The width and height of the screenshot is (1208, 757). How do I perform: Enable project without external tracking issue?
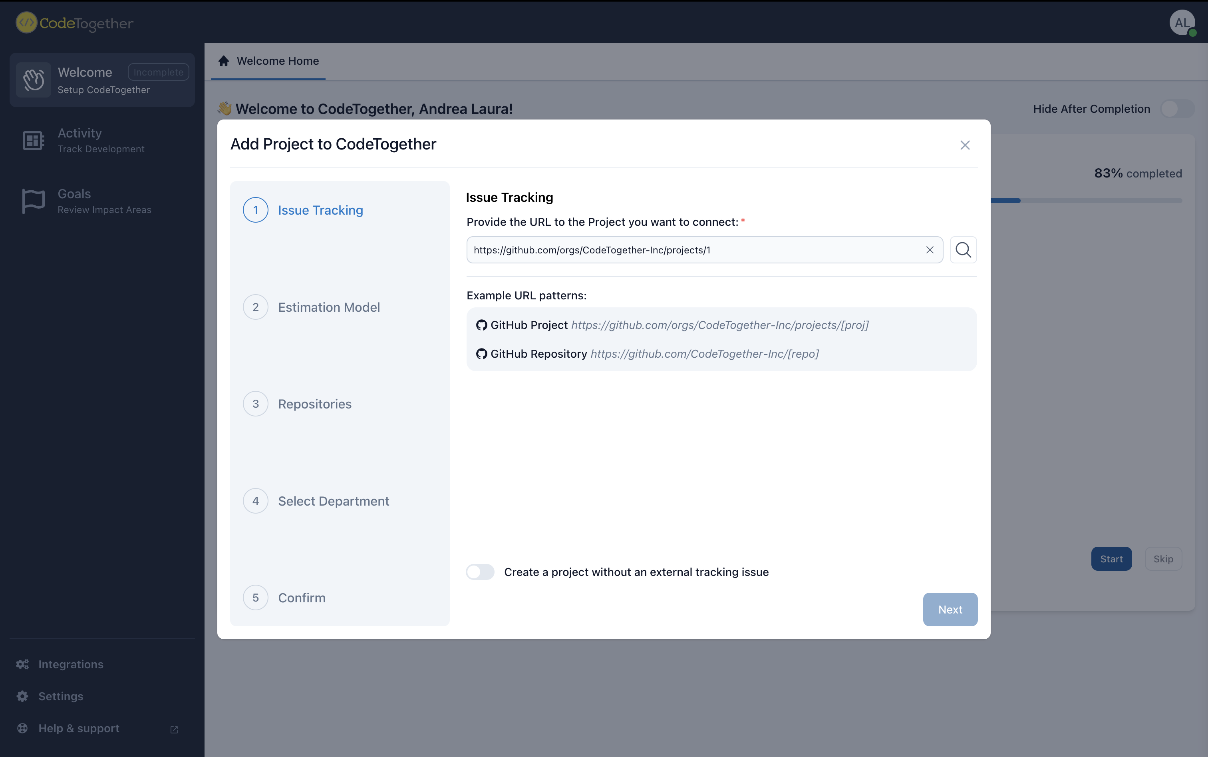(481, 572)
